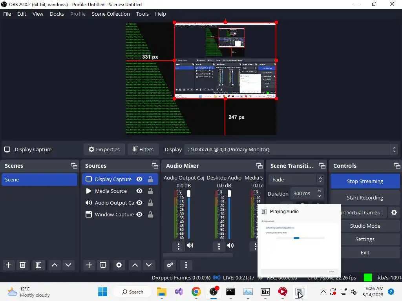Open Properties for Display Capture
The image size is (402, 301).
[104, 149]
